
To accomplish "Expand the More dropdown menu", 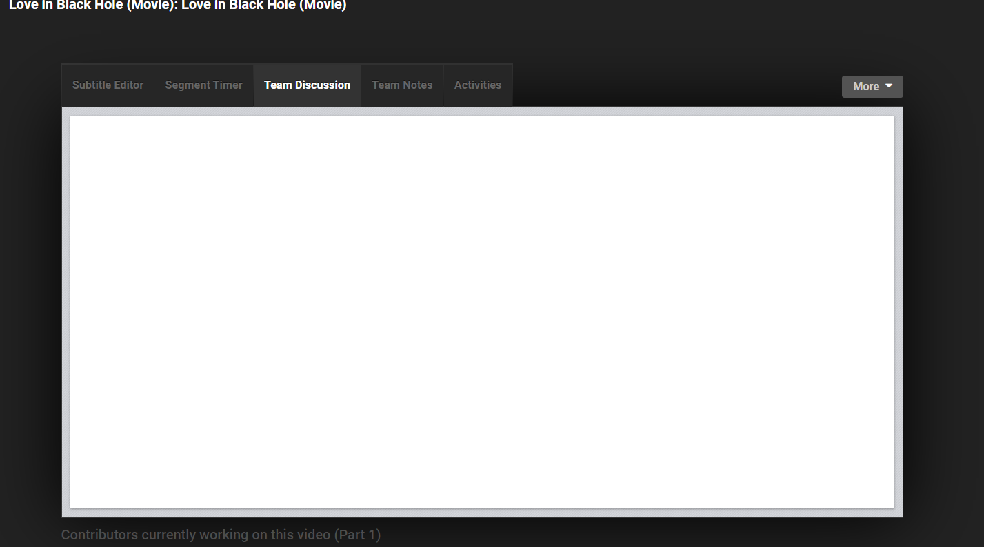I will click(872, 87).
